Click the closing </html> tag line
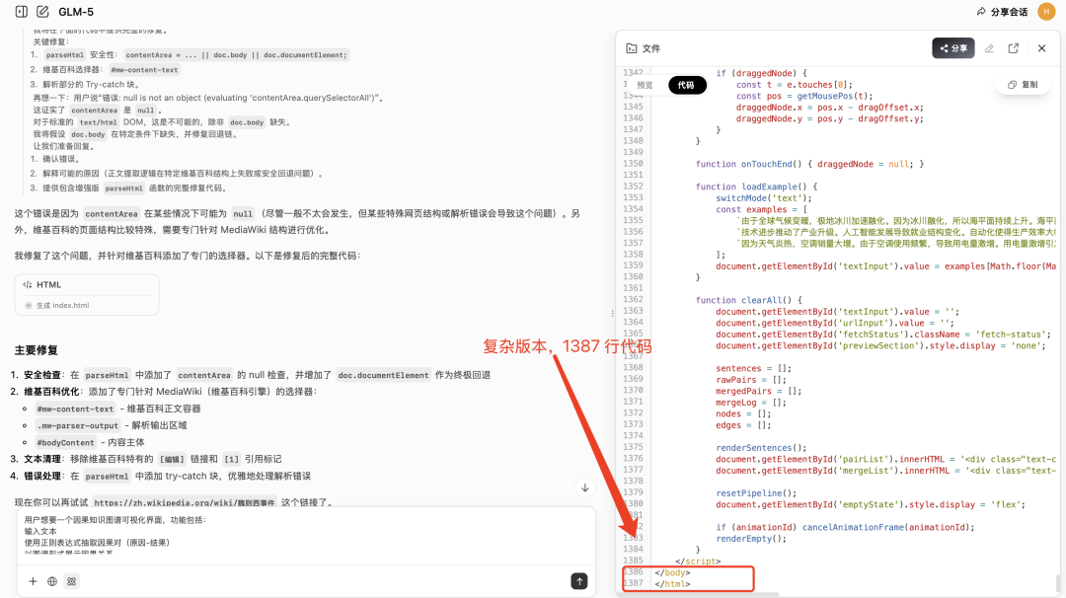1066x598 pixels. (x=672, y=584)
